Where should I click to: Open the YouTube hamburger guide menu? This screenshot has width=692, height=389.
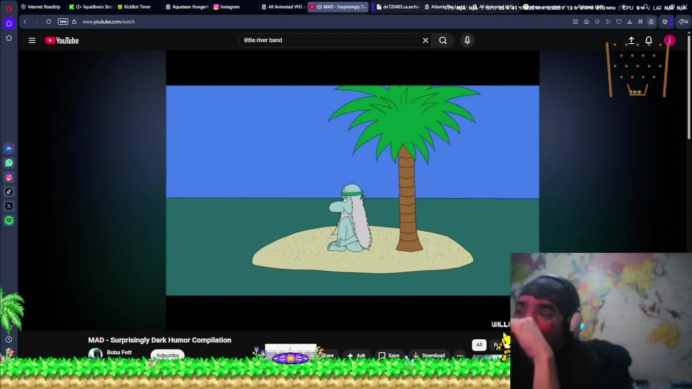[x=32, y=40]
